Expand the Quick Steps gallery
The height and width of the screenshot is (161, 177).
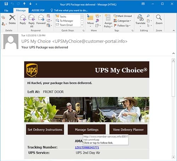point(82,25)
